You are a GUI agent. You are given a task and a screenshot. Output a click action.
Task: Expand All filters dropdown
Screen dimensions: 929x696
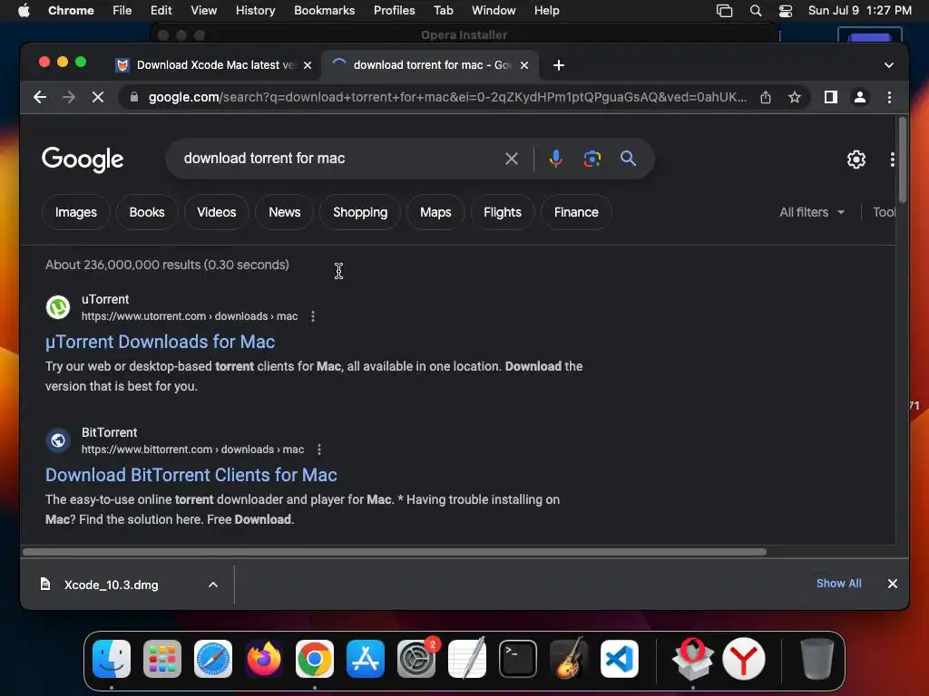(812, 212)
